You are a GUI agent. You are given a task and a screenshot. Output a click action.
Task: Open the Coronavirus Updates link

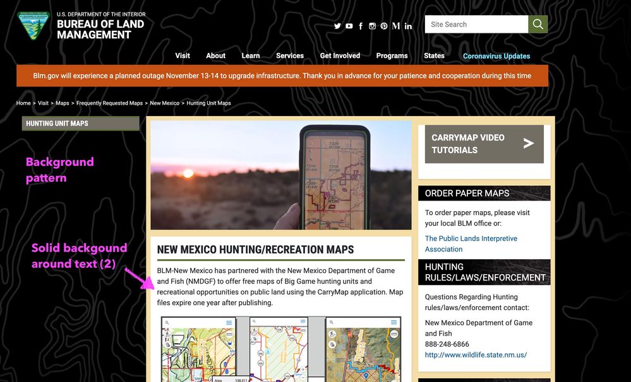pos(496,56)
